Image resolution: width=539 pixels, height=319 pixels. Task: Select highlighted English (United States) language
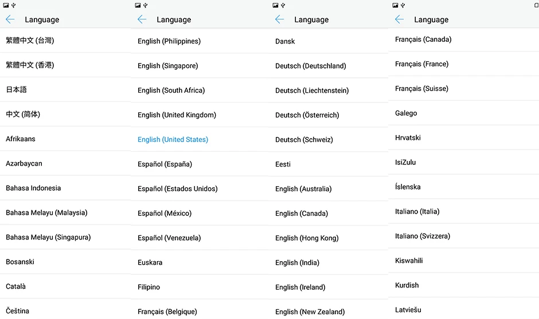[173, 139]
